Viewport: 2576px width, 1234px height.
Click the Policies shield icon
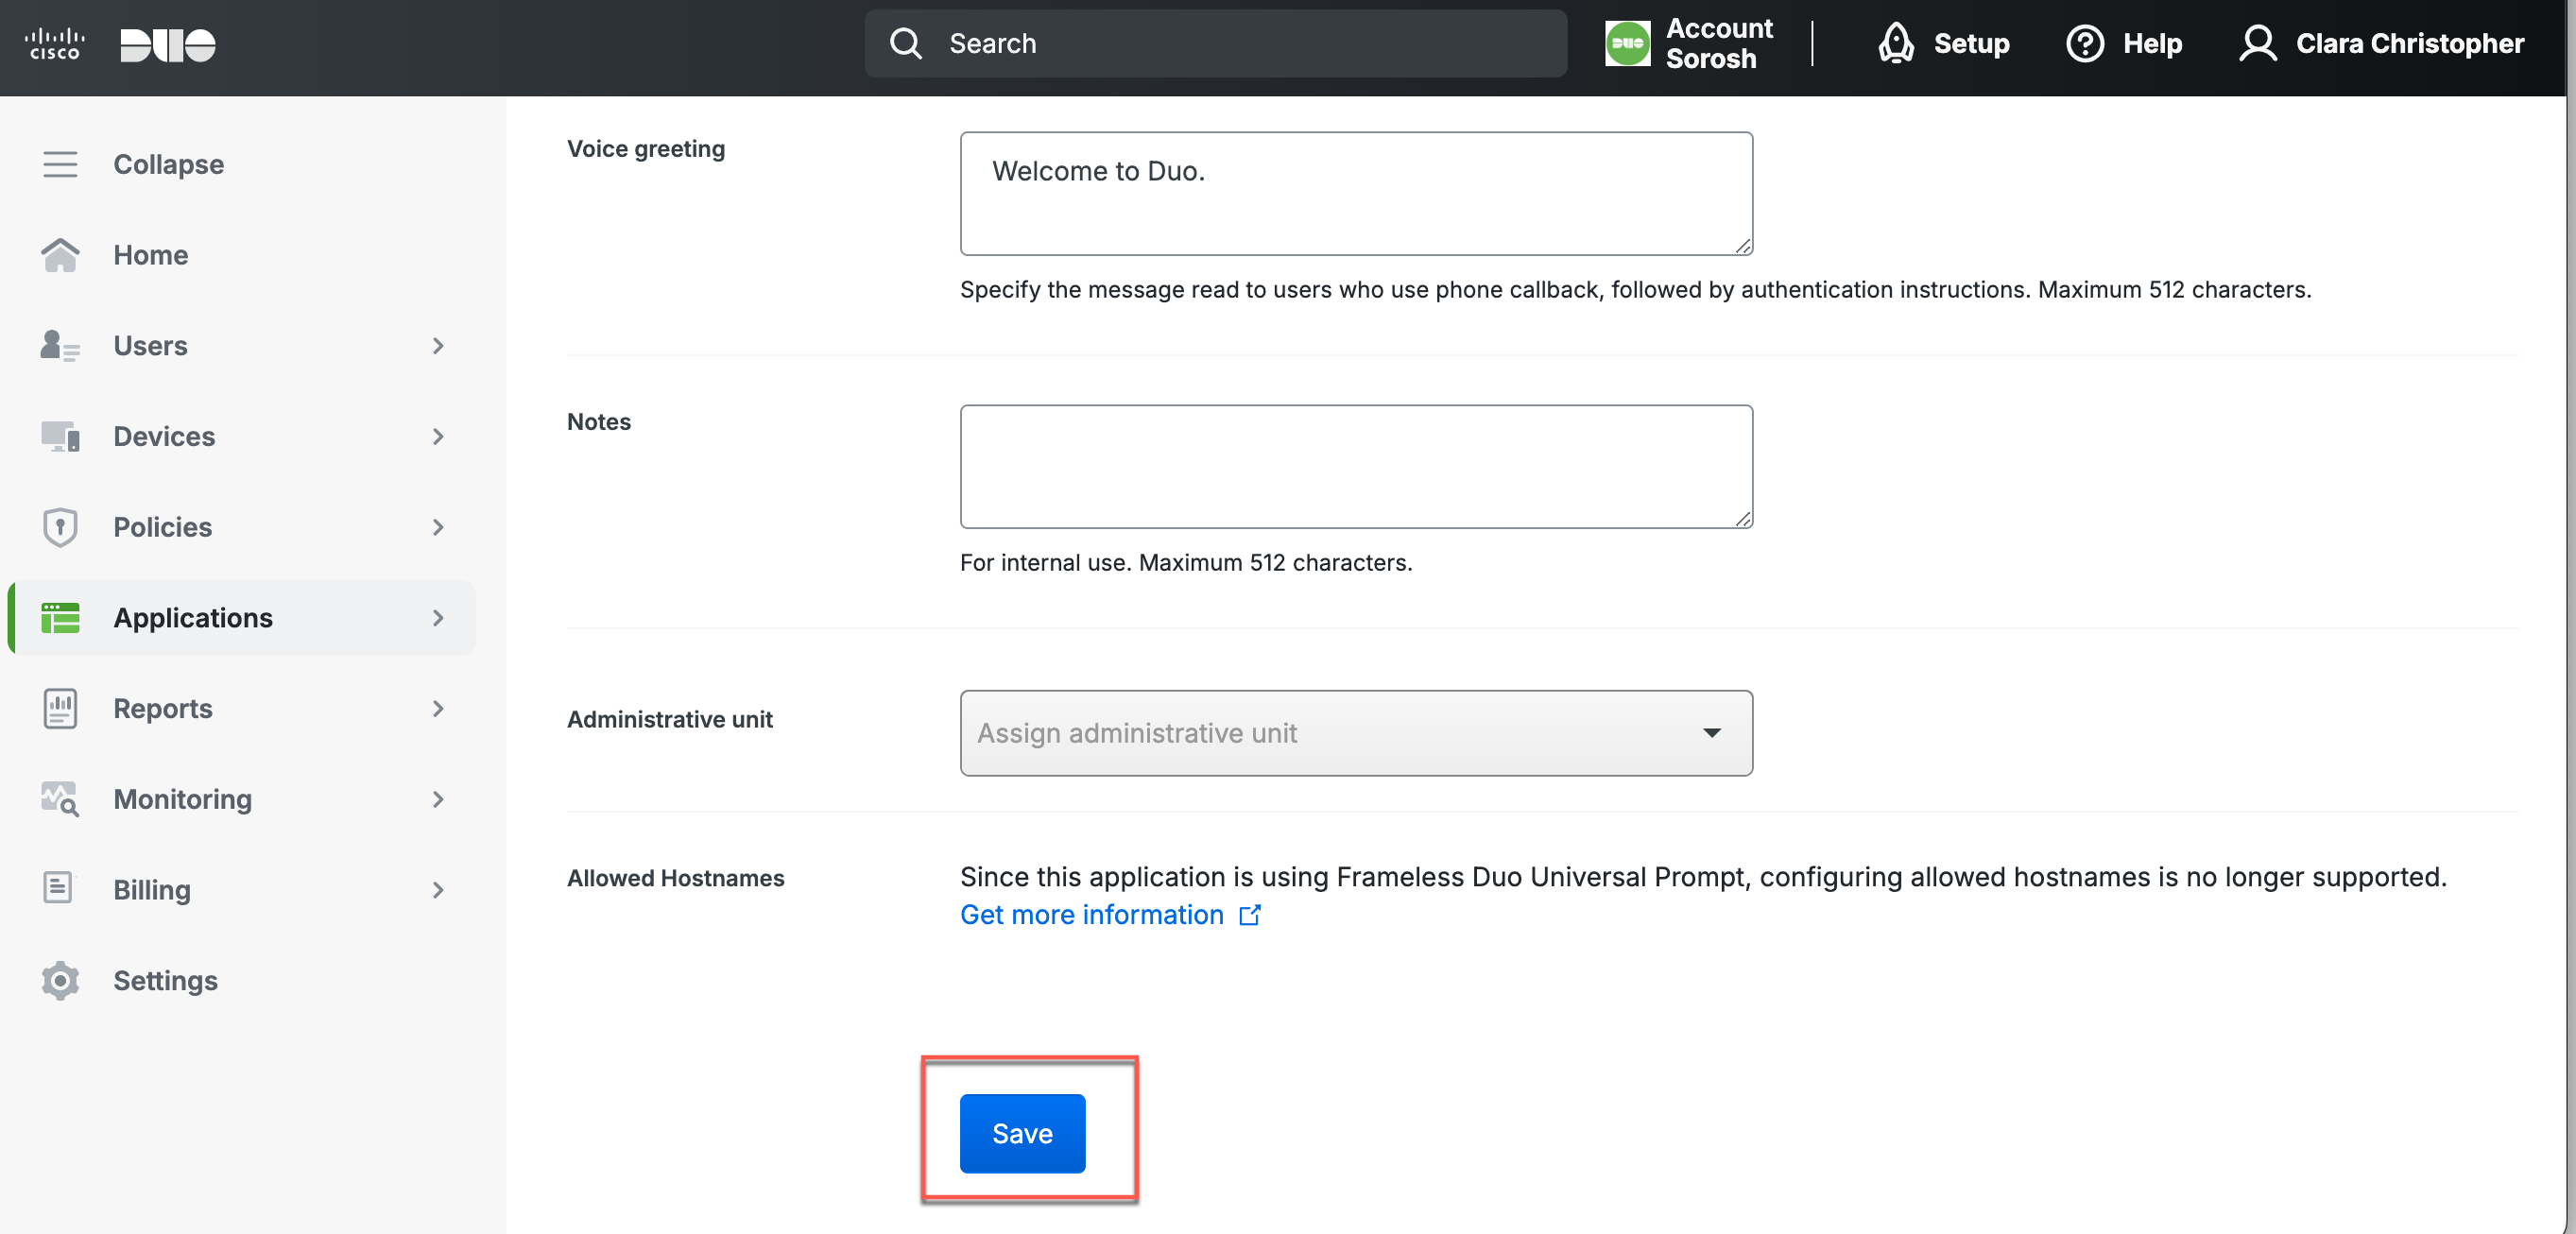[x=60, y=527]
